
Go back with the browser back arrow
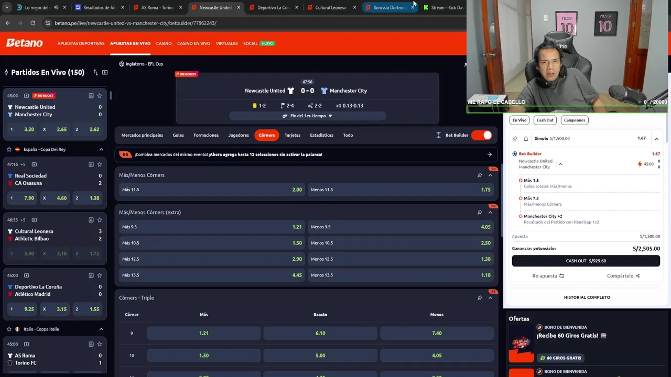click(x=7, y=23)
